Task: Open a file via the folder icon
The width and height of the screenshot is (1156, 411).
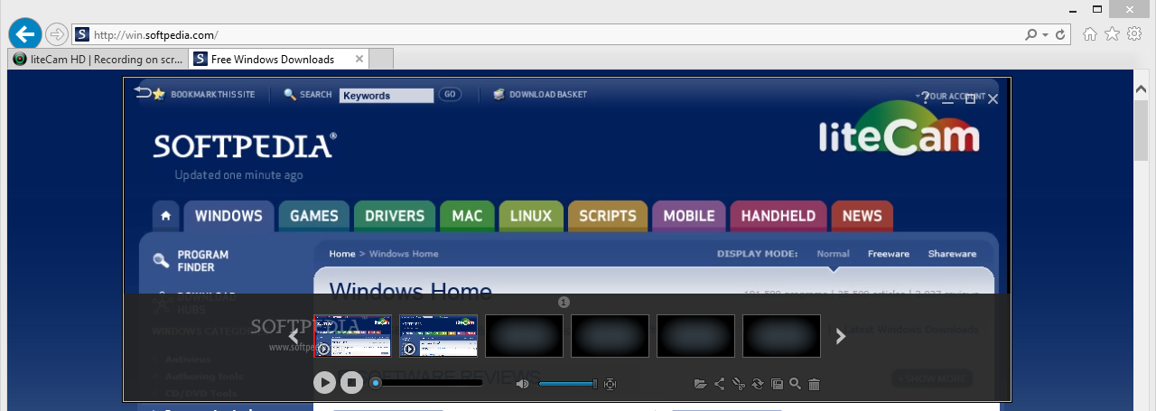Action: click(x=700, y=384)
